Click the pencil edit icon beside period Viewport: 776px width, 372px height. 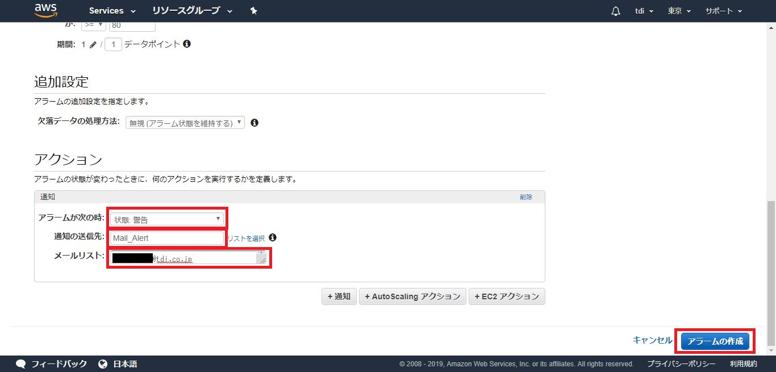coord(93,44)
